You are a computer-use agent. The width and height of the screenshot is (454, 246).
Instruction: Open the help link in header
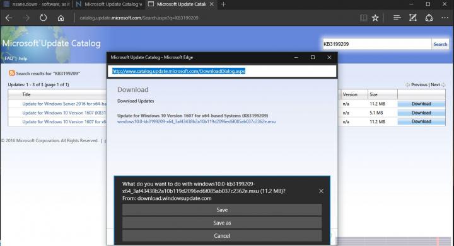coord(23,59)
